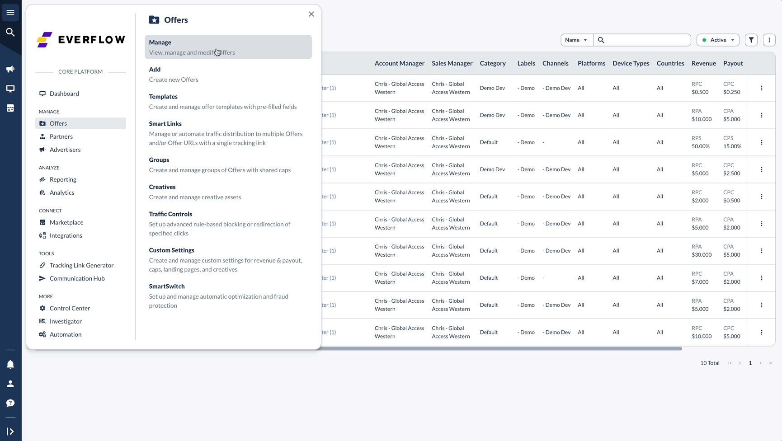Screen dimensions: 782x441
Task: Click the Category column header
Action: point(493,63)
